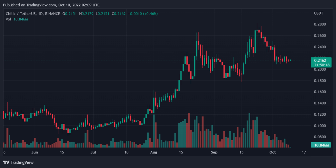Viewport: 336px width, 168px height.
Task: Click the USDT currency label
Action: [319, 13]
